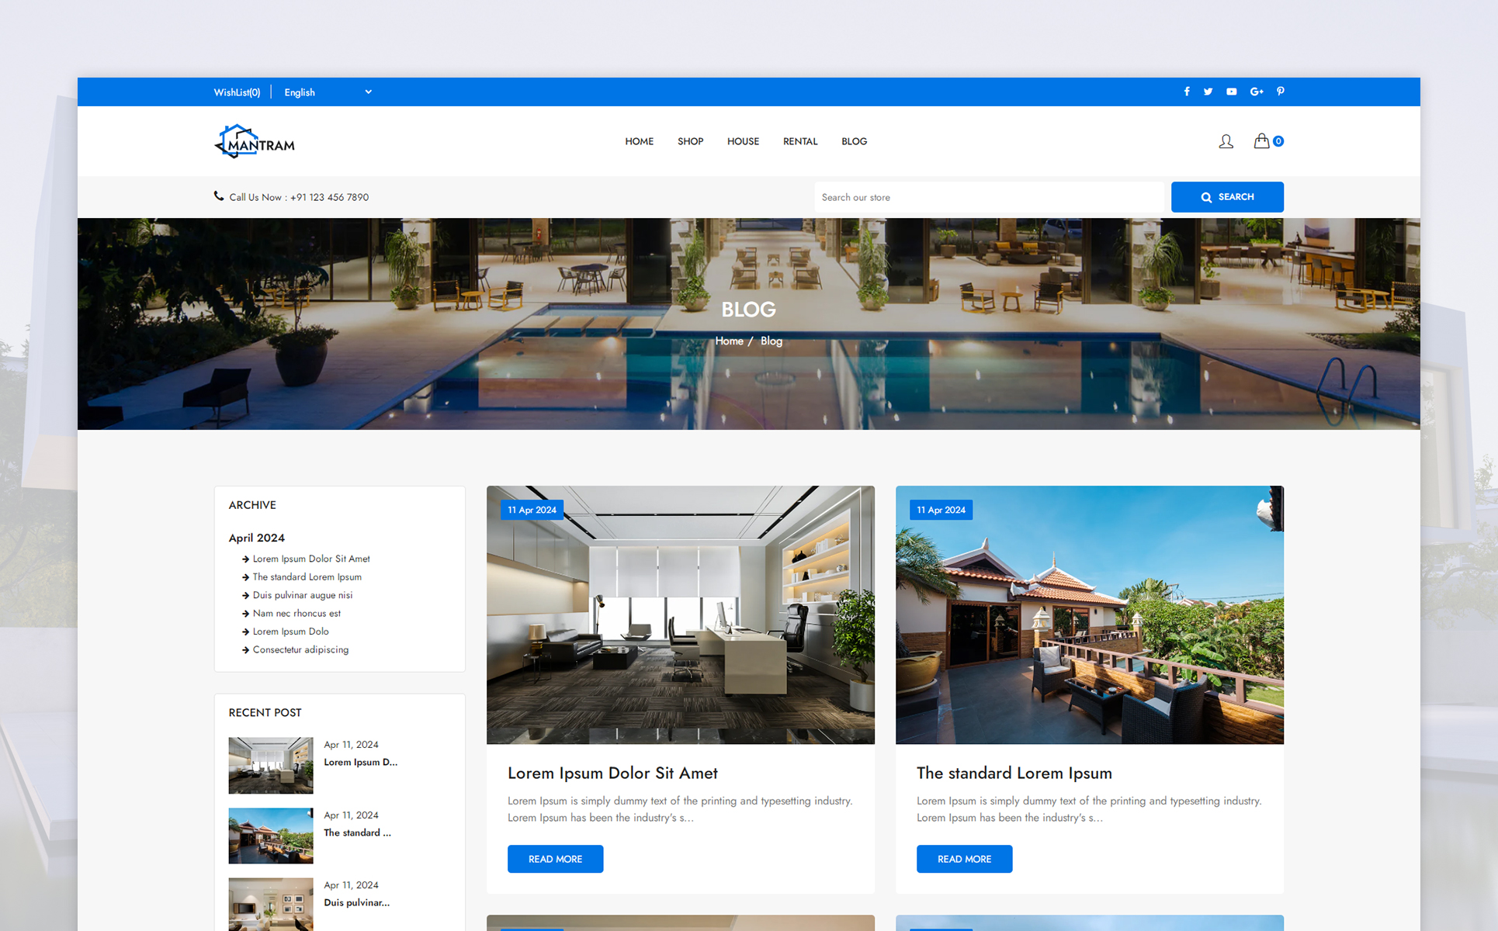This screenshot has width=1498, height=931.
Task: Open the living room recent post thumbnail
Action: (271, 905)
